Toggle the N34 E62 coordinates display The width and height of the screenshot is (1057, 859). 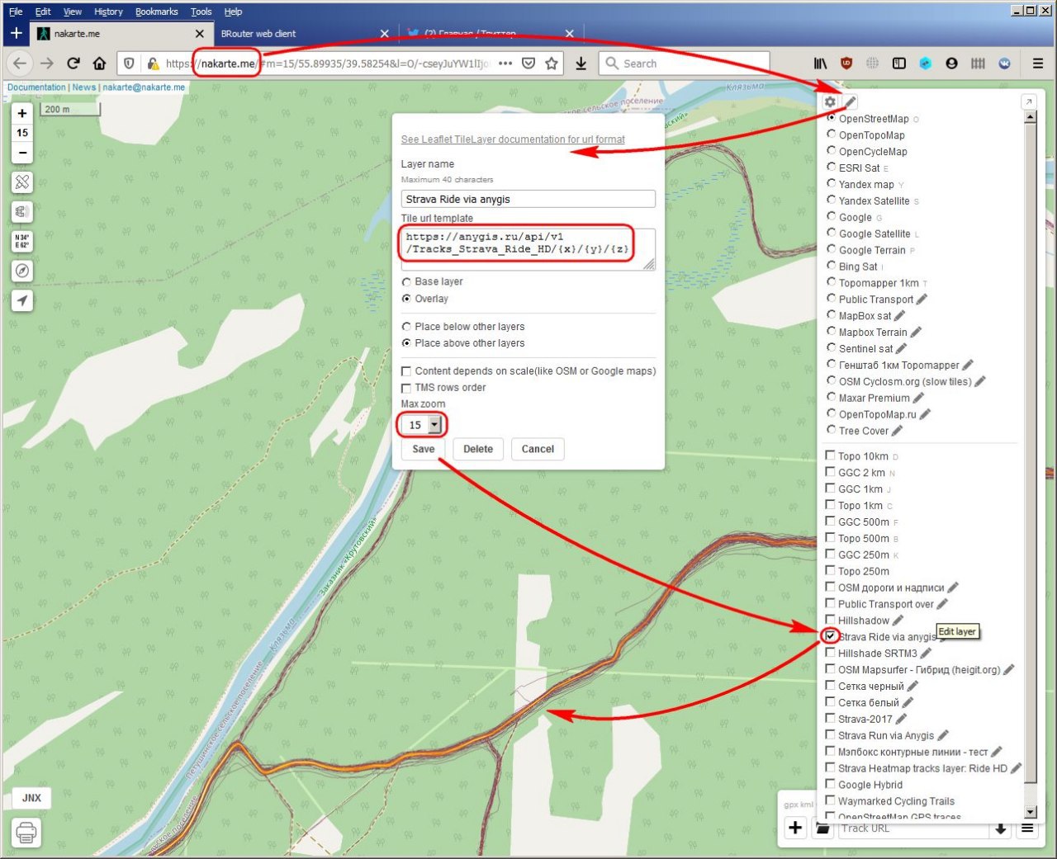(22, 241)
